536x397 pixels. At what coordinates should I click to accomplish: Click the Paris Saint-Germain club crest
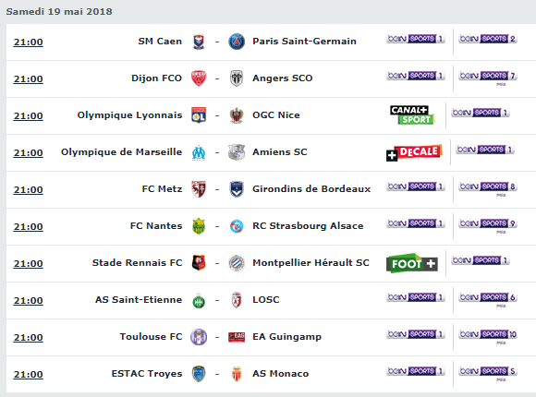(x=237, y=42)
